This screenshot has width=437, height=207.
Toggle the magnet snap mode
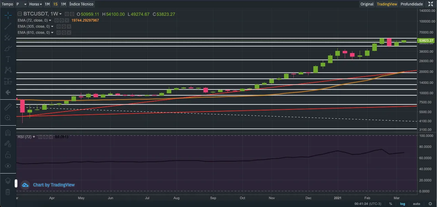coord(8,133)
